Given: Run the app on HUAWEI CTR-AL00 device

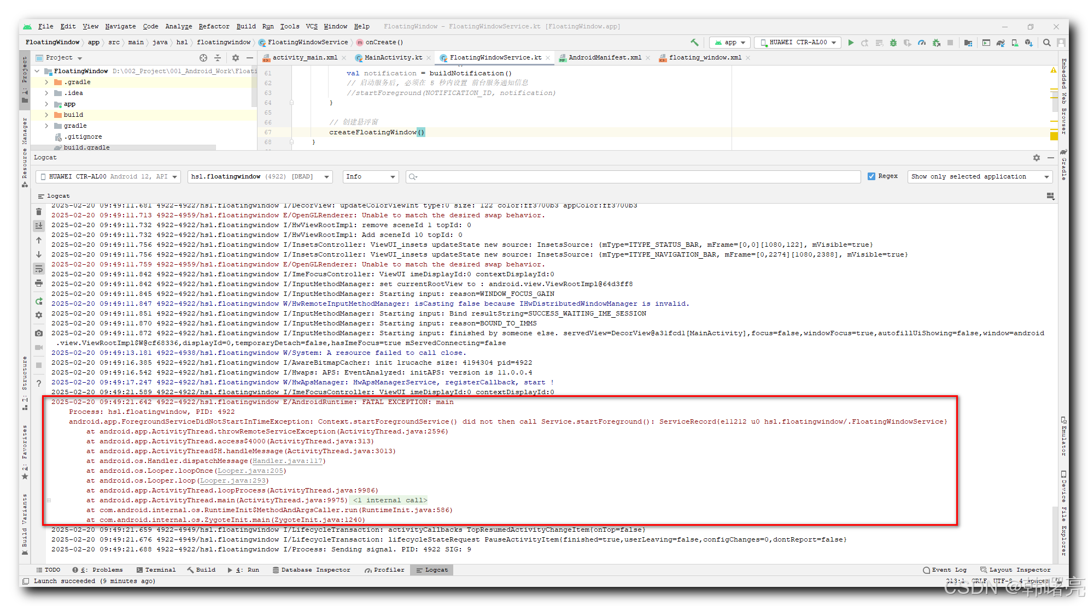Looking at the screenshot, I should [851, 42].
